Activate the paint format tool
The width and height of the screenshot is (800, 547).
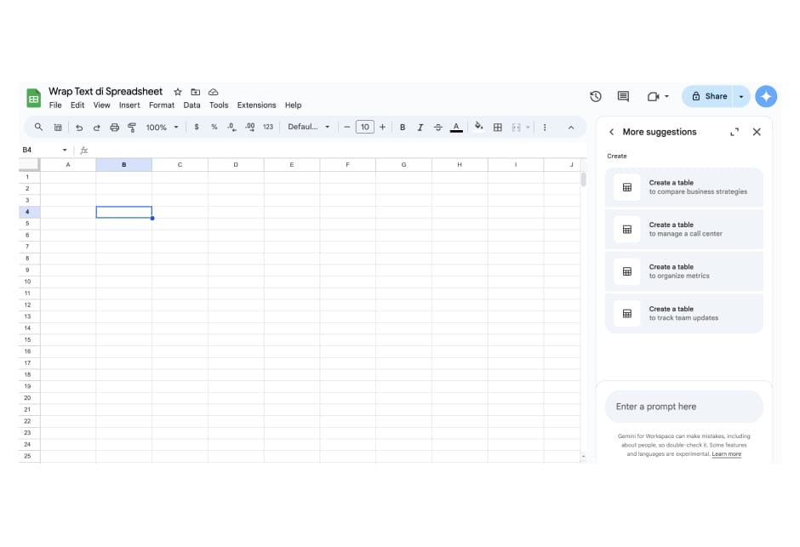pyautogui.click(x=132, y=127)
